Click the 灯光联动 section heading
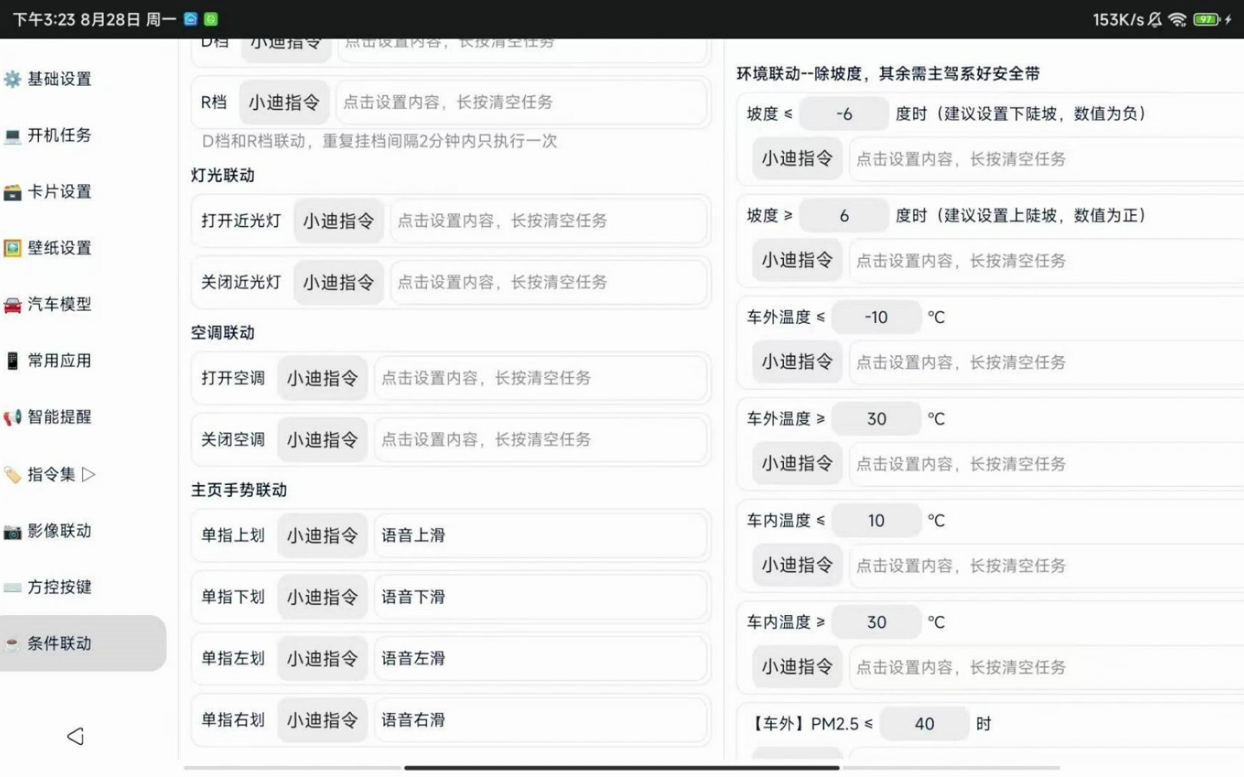Image resolution: width=1244 pixels, height=777 pixels. click(x=222, y=176)
